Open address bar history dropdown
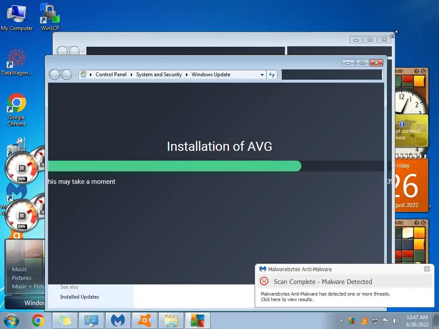 [x=262, y=75]
